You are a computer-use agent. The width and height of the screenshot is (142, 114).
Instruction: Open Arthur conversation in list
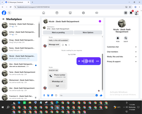coord(19,33)
